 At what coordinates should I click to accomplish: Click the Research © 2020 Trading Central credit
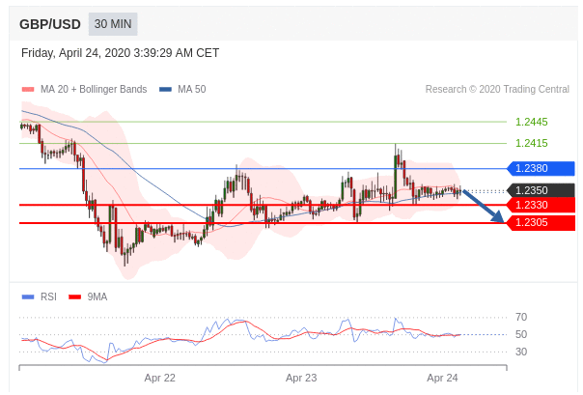497,89
